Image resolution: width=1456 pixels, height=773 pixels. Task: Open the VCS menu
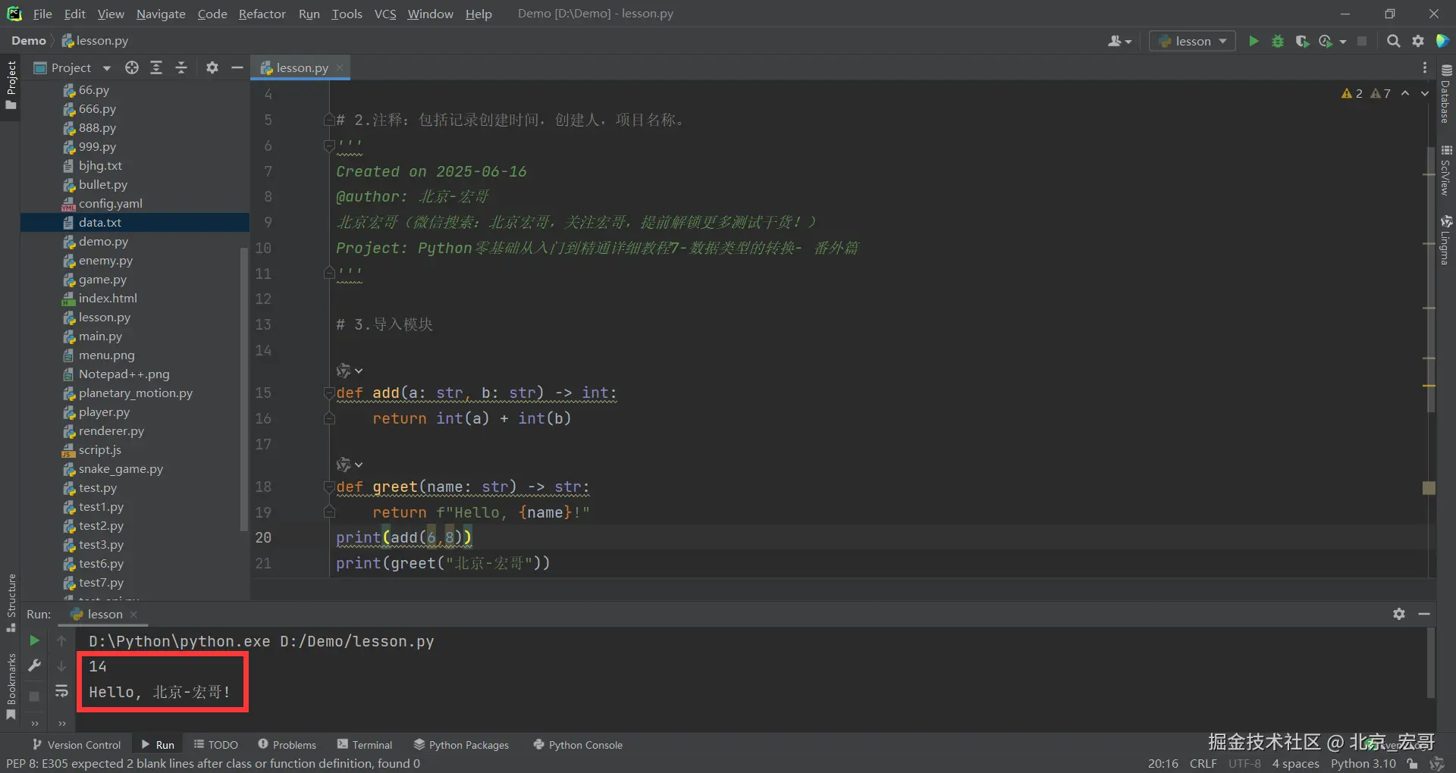tap(385, 14)
